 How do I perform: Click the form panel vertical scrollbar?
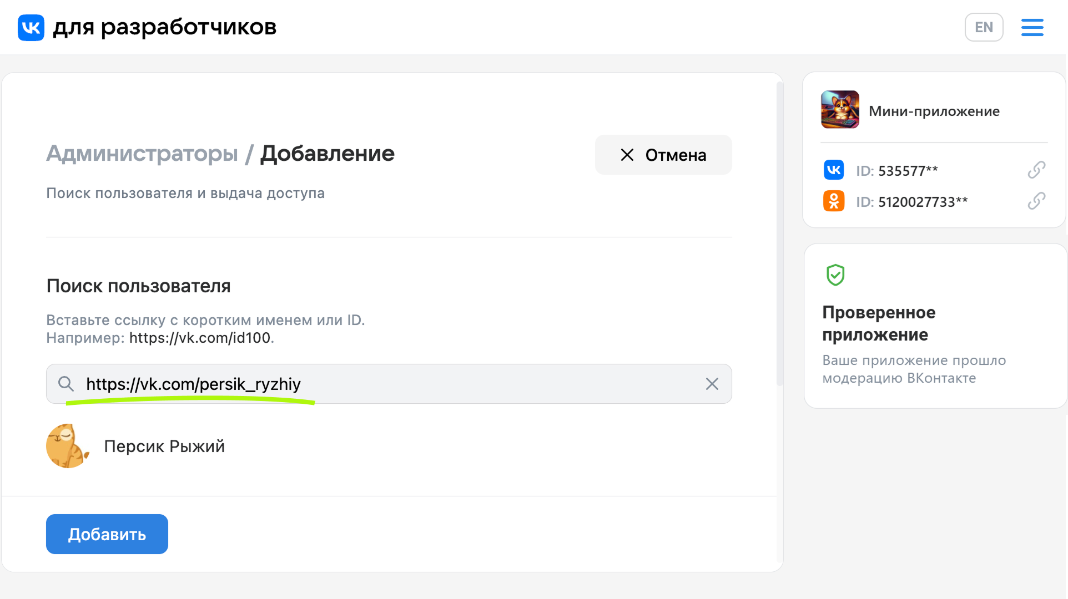coord(780,233)
